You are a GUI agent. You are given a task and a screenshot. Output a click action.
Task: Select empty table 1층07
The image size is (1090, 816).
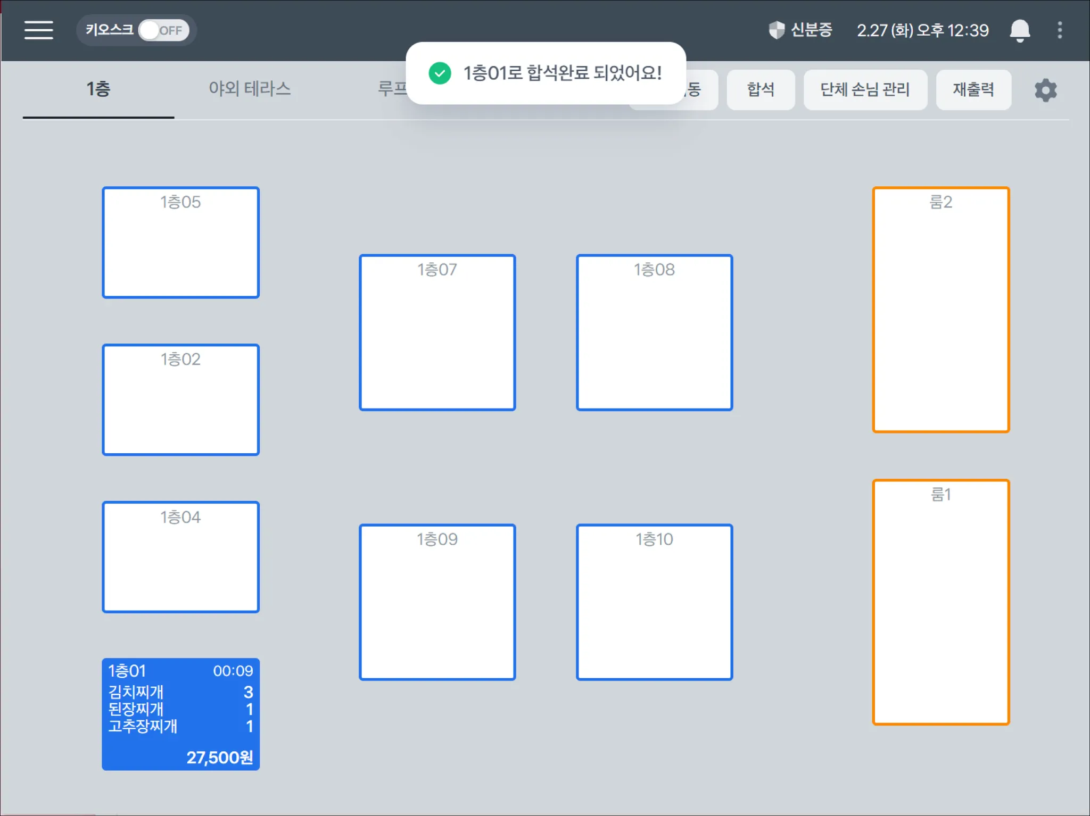tap(437, 332)
